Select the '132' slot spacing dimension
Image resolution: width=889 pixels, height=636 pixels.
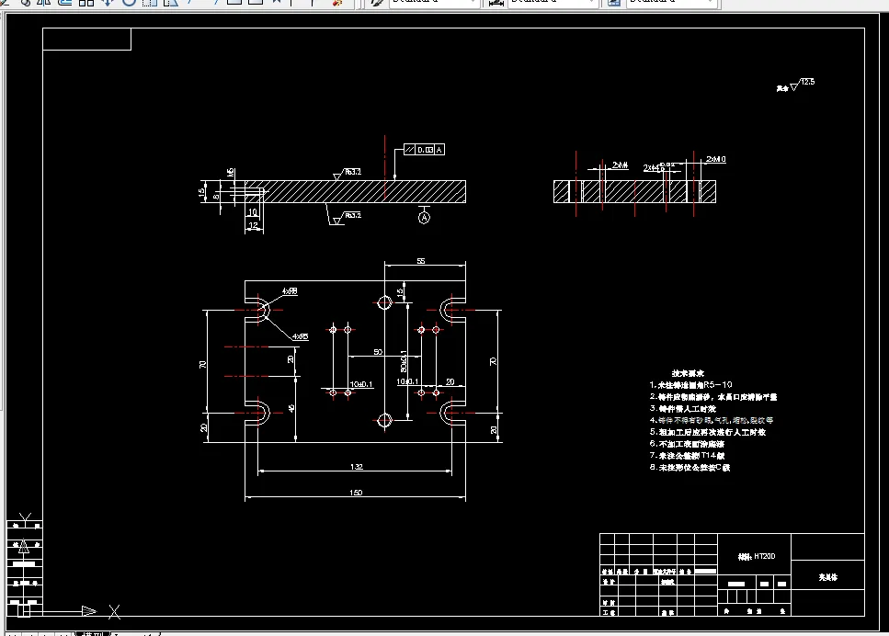point(356,467)
